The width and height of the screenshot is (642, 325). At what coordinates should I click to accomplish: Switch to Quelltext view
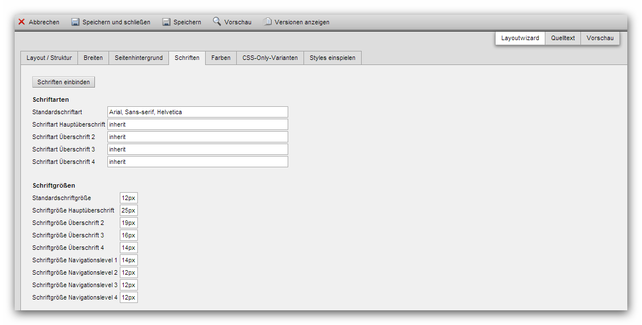coord(563,38)
